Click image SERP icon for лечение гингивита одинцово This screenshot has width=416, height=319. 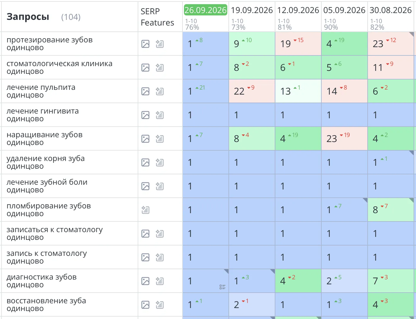(x=145, y=115)
